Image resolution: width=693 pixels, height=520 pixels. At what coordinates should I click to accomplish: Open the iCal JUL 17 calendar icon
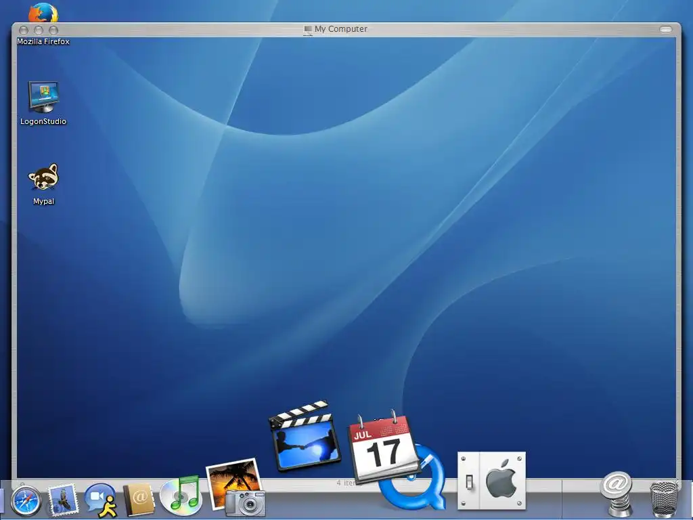tap(383, 447)
